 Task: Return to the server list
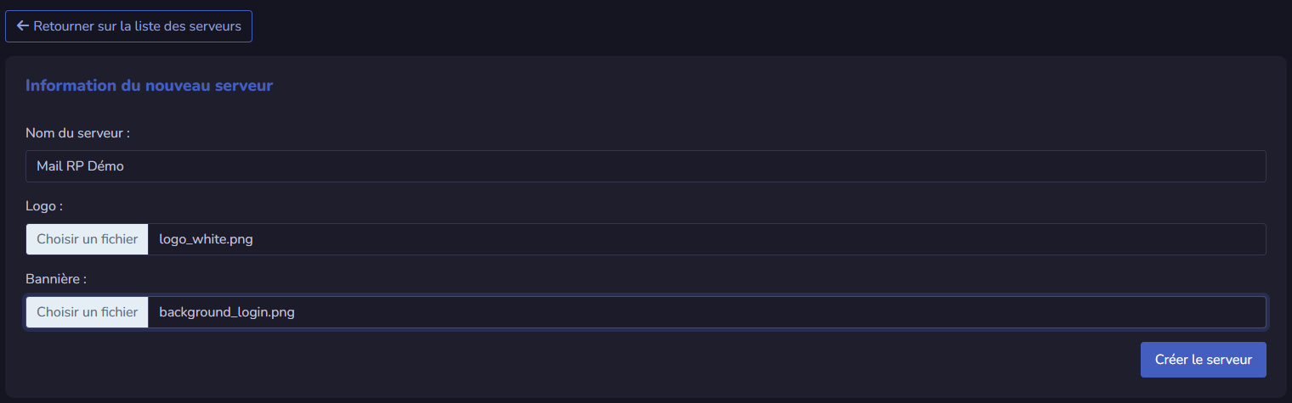coord(128,26)
